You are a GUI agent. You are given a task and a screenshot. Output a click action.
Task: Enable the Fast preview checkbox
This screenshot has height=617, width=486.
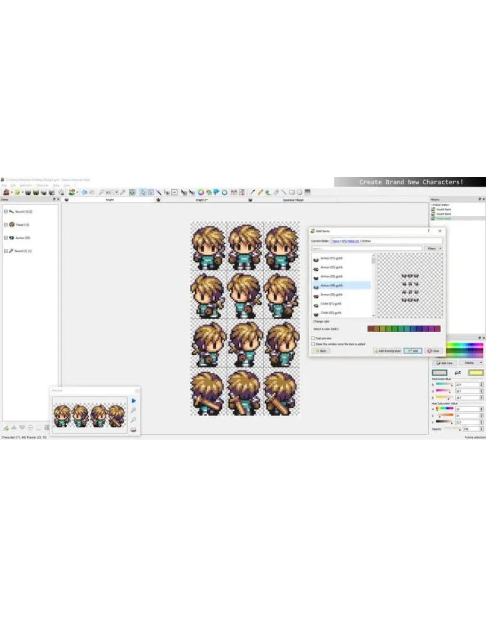(313, 338)
